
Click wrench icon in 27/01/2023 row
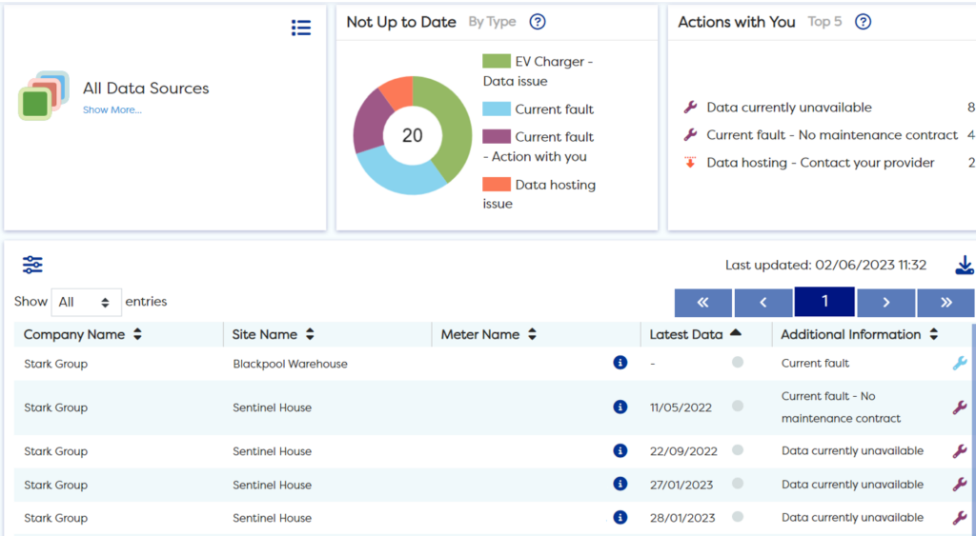[x=960, y=484]
